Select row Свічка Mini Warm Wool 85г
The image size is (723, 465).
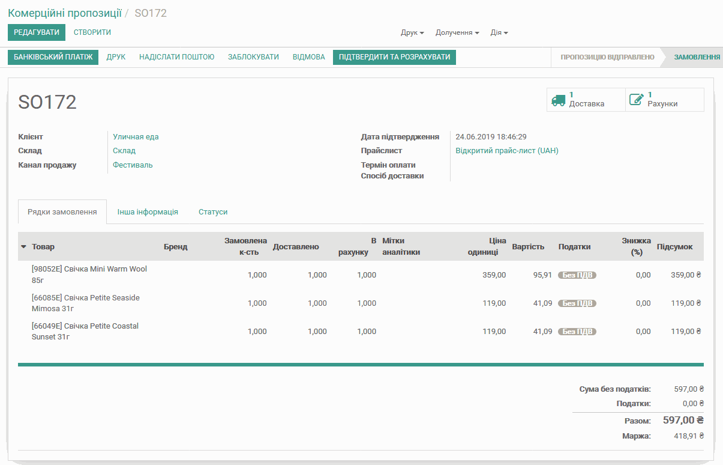click(361, 275)
